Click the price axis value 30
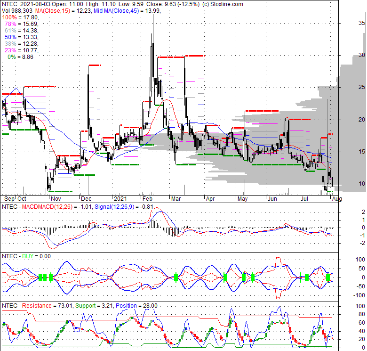Image resolution: width=367 pixels, height=351 pixels. coord(362,55)
